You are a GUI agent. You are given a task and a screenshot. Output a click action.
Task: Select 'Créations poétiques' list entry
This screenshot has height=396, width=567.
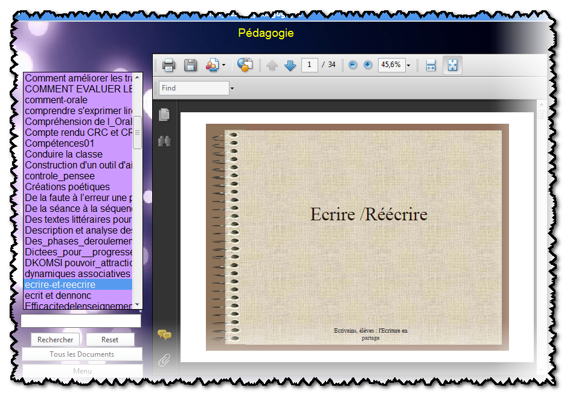click(68, 187)
